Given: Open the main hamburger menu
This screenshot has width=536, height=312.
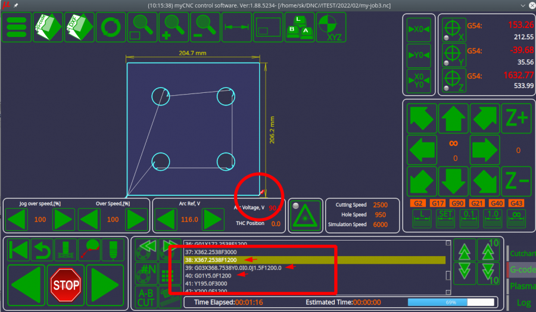Looking at the screenshot, I should coord(17,27).
